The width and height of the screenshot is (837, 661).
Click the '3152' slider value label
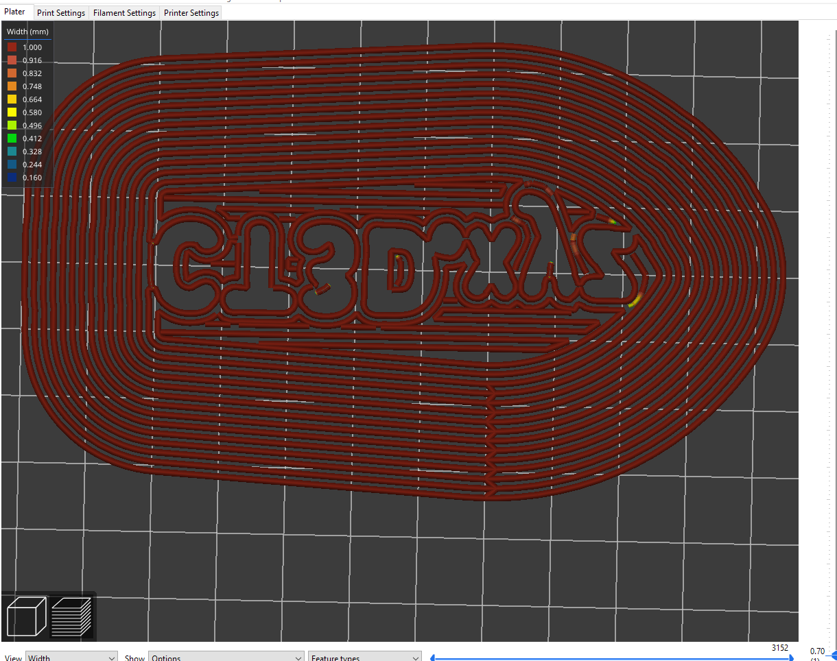[780, 647]
